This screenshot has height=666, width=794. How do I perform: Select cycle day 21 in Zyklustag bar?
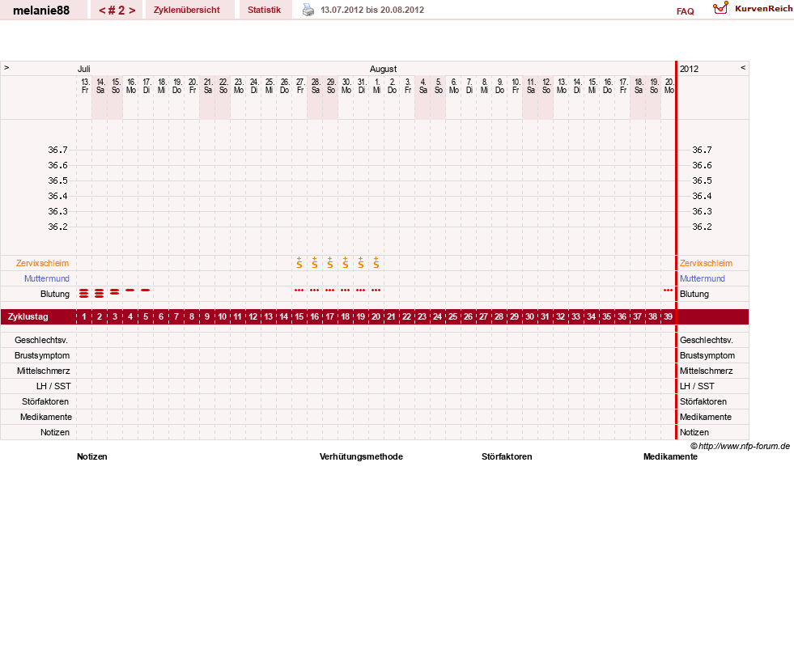pyautogui.click(x=392, y=316)
